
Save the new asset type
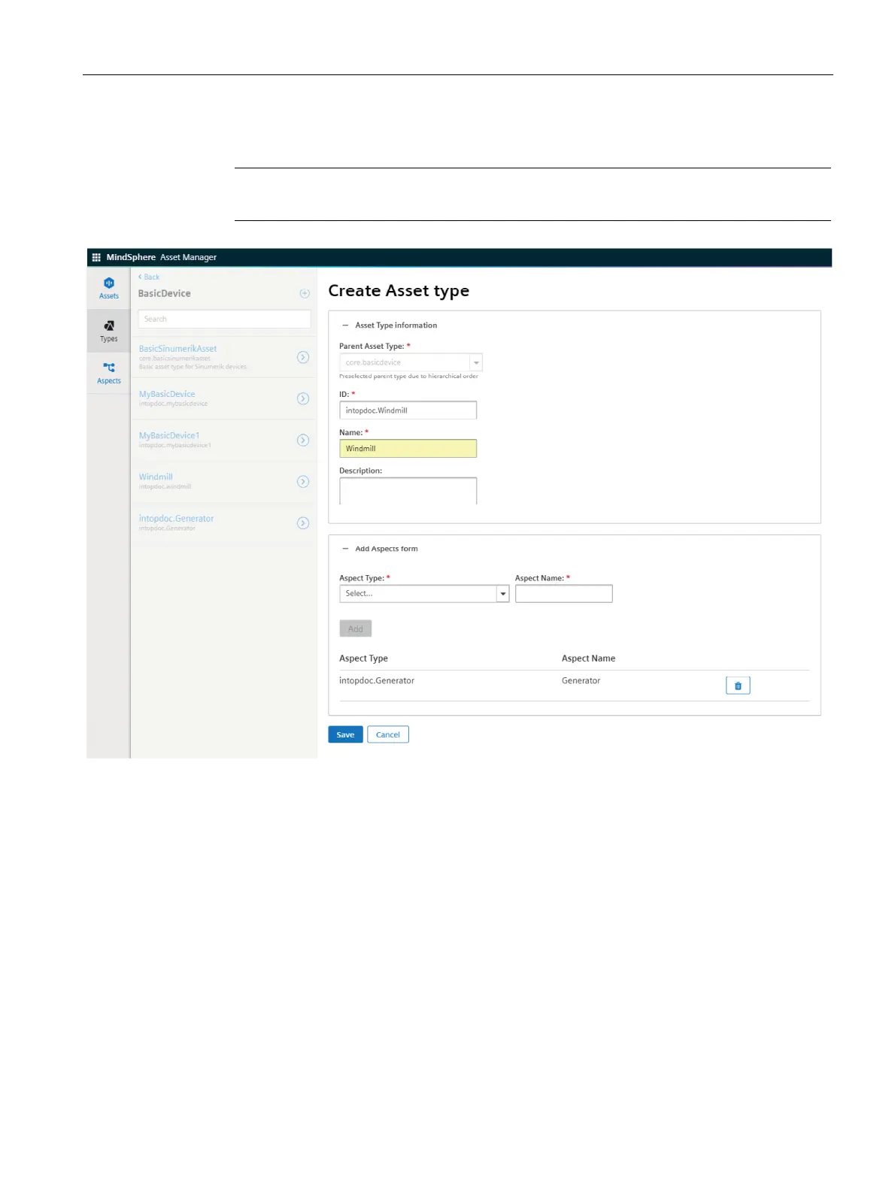click(x=345, y=734)
